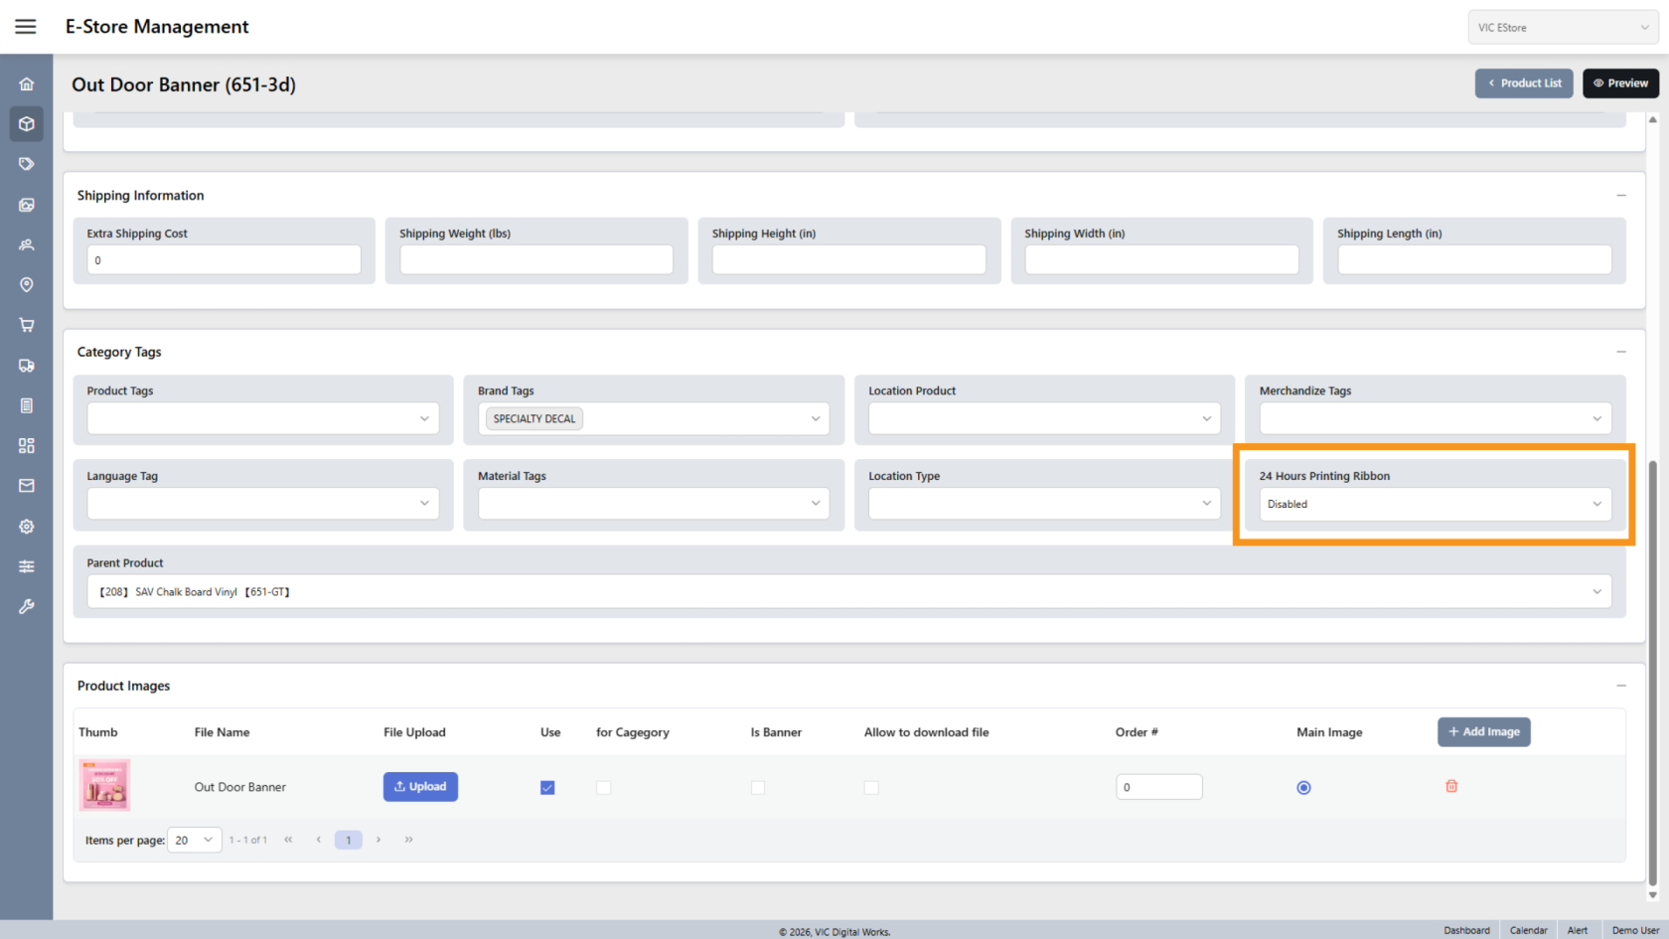Open the mail envelope sidebar icon
1669x939 pixels.
pos(27,486)
